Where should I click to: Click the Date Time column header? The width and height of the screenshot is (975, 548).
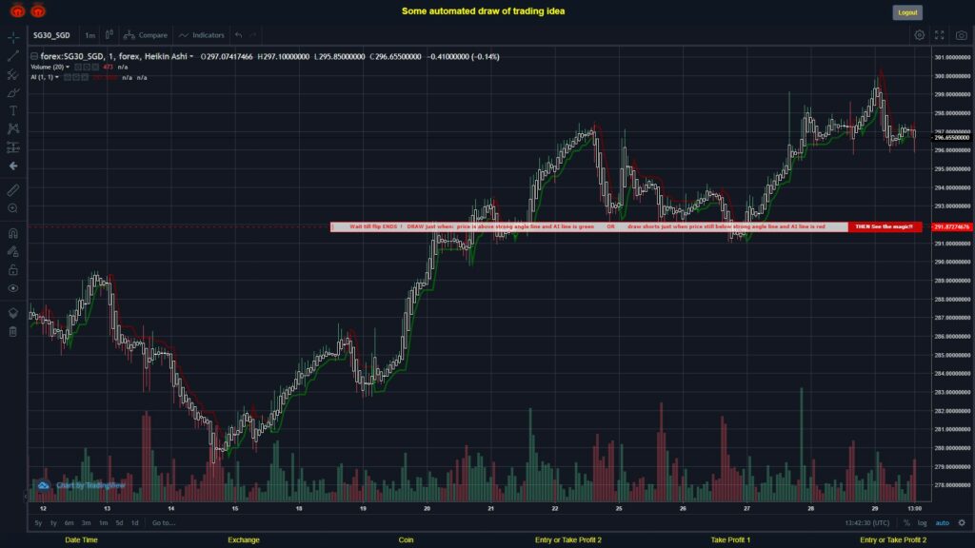82,540
